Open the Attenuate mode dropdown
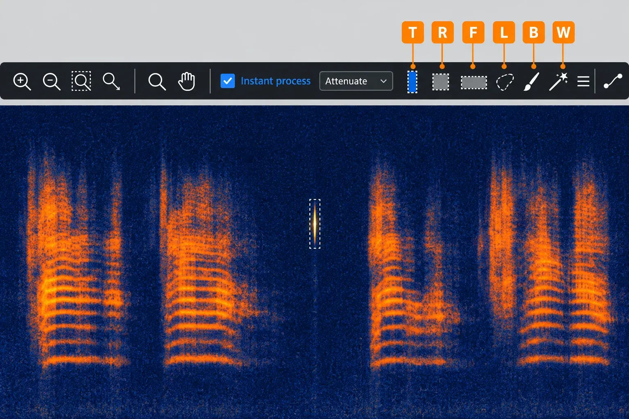The width and height of the screenshot is (629, 419). (356, 81)
